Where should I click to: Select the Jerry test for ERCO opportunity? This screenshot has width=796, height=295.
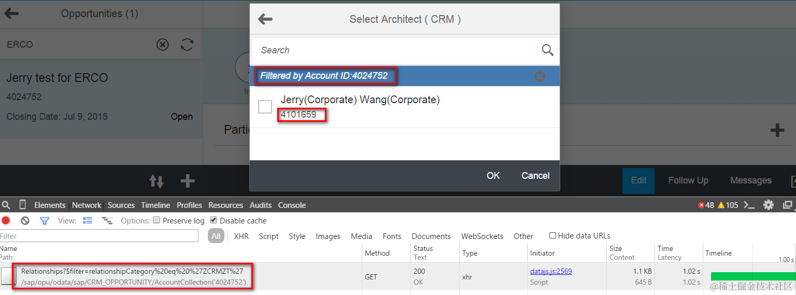pos(102,99)
